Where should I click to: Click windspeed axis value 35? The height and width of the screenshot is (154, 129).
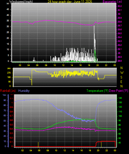click(x=8, y=21)
